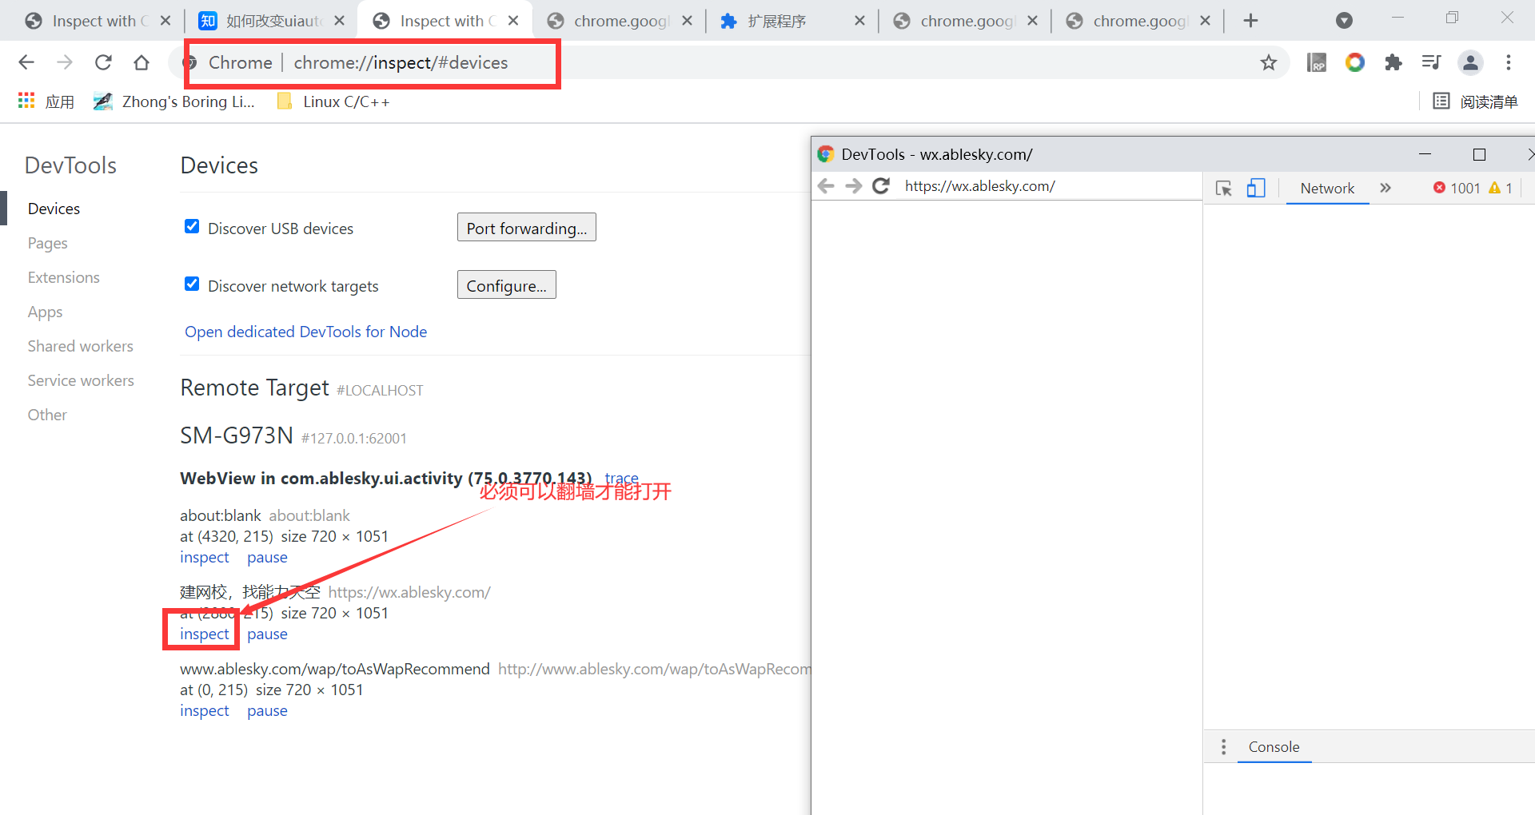
Task: Open dedicated DevTools for Node
Action: [x=305, y=332]
